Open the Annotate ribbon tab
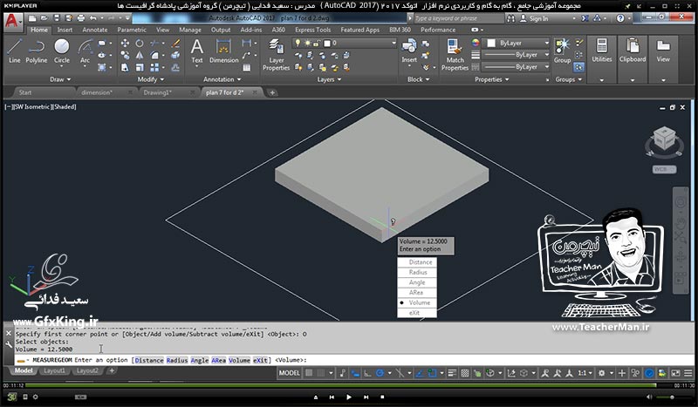This screenshot has width=698, height=407. click(95, 30)
